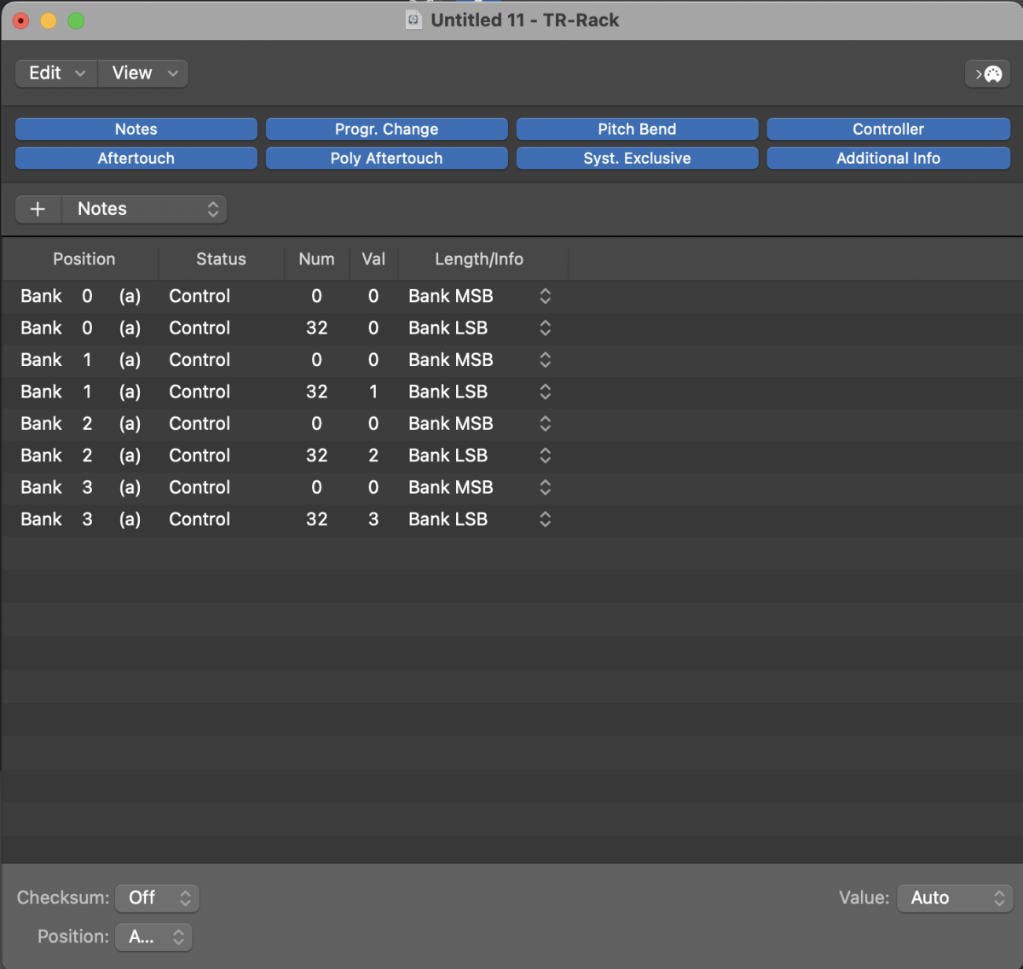Click Bank MSB text in Bank 2 row
The image size is (1023, 969).
click(x=451, y=423)
